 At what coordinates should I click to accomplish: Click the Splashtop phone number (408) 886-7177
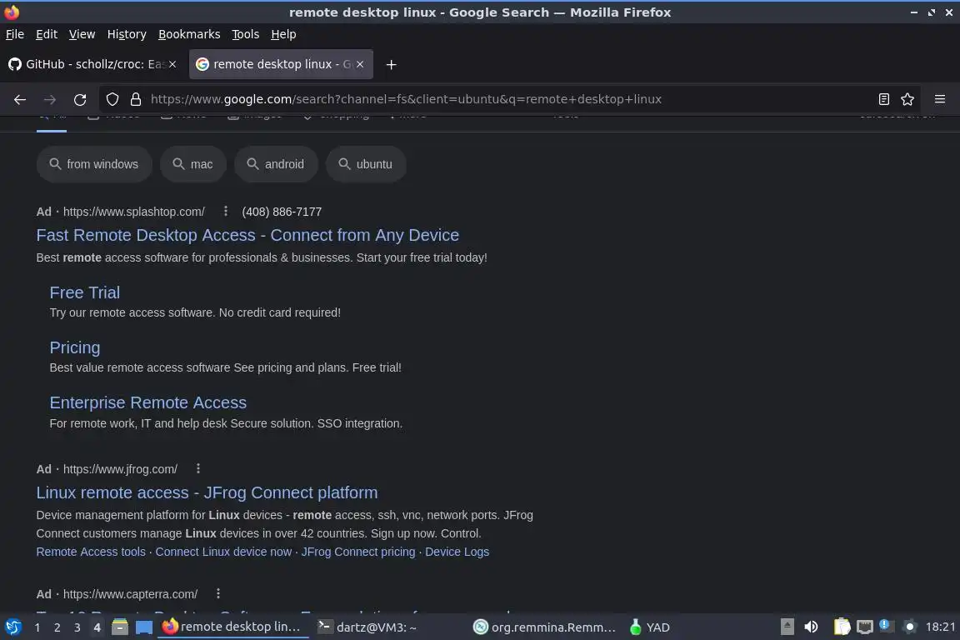[x=282, y=212]
